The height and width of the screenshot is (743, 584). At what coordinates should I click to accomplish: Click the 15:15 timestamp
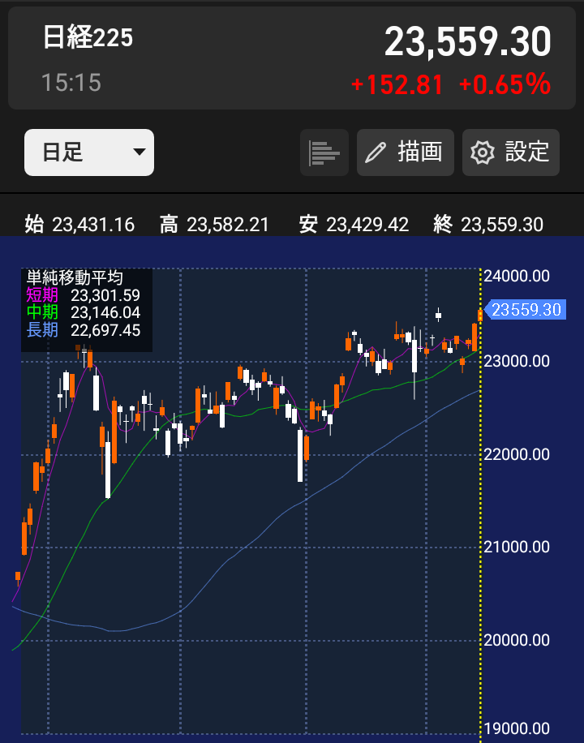71,83
